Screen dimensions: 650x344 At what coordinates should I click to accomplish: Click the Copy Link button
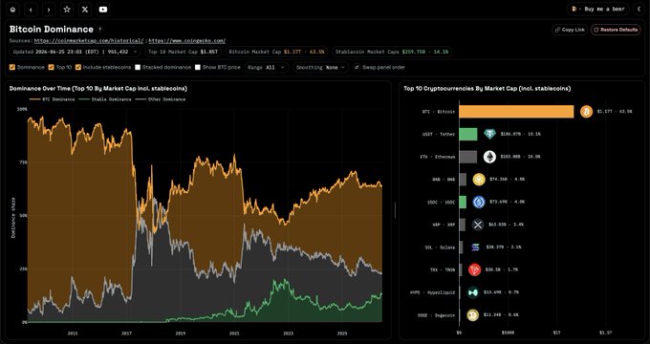tap(570, 30)
